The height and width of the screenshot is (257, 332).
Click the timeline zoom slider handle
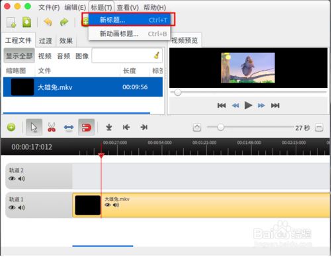220,127
